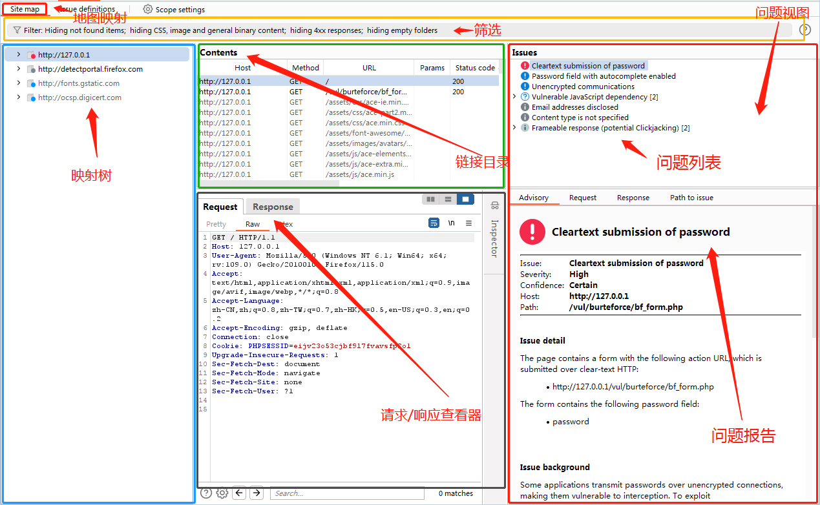Click the Search field below the request editor
Screen dimensions: 820x505
click(349, 493)
